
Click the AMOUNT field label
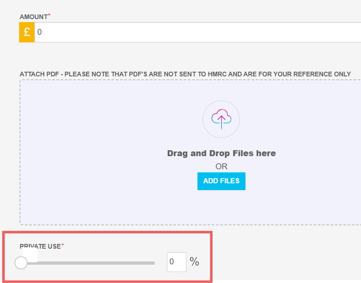point(34,17)
